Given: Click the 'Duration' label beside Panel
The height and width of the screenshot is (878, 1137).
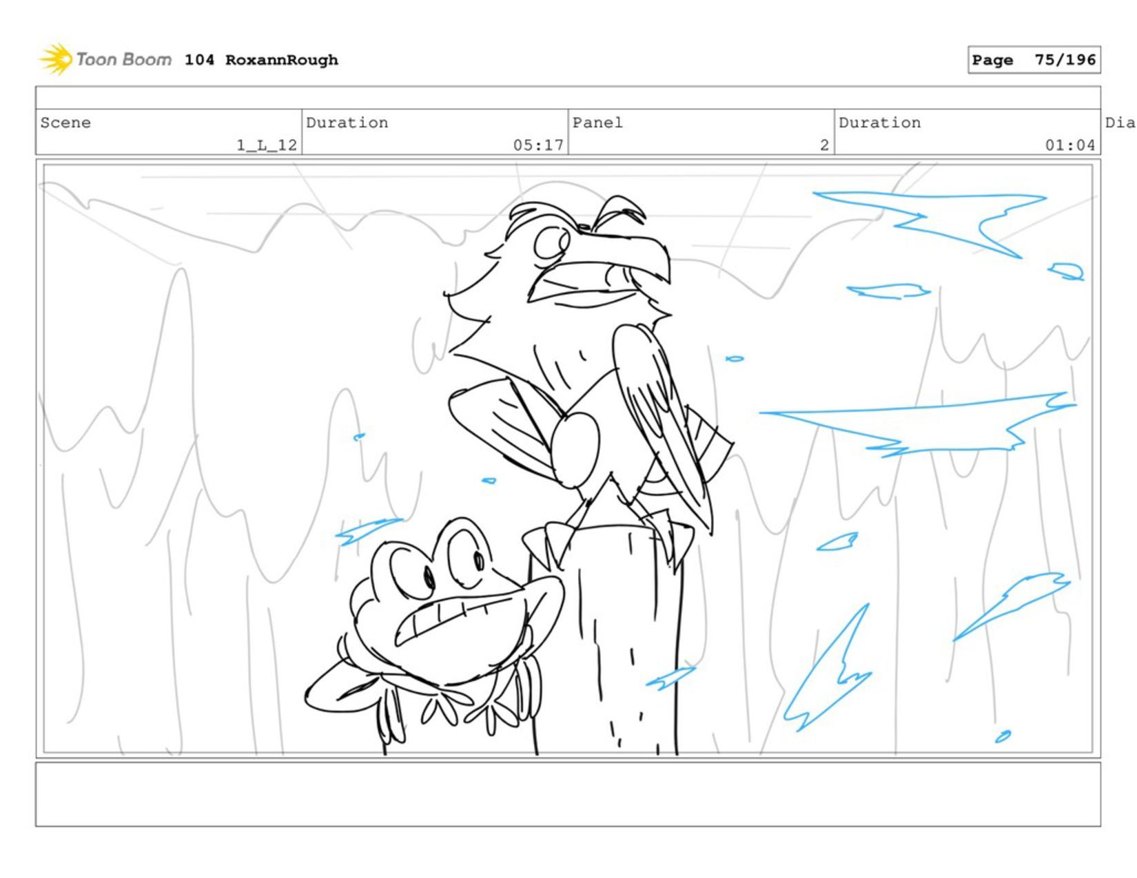Looking at the screenshot, I should 880,123.
